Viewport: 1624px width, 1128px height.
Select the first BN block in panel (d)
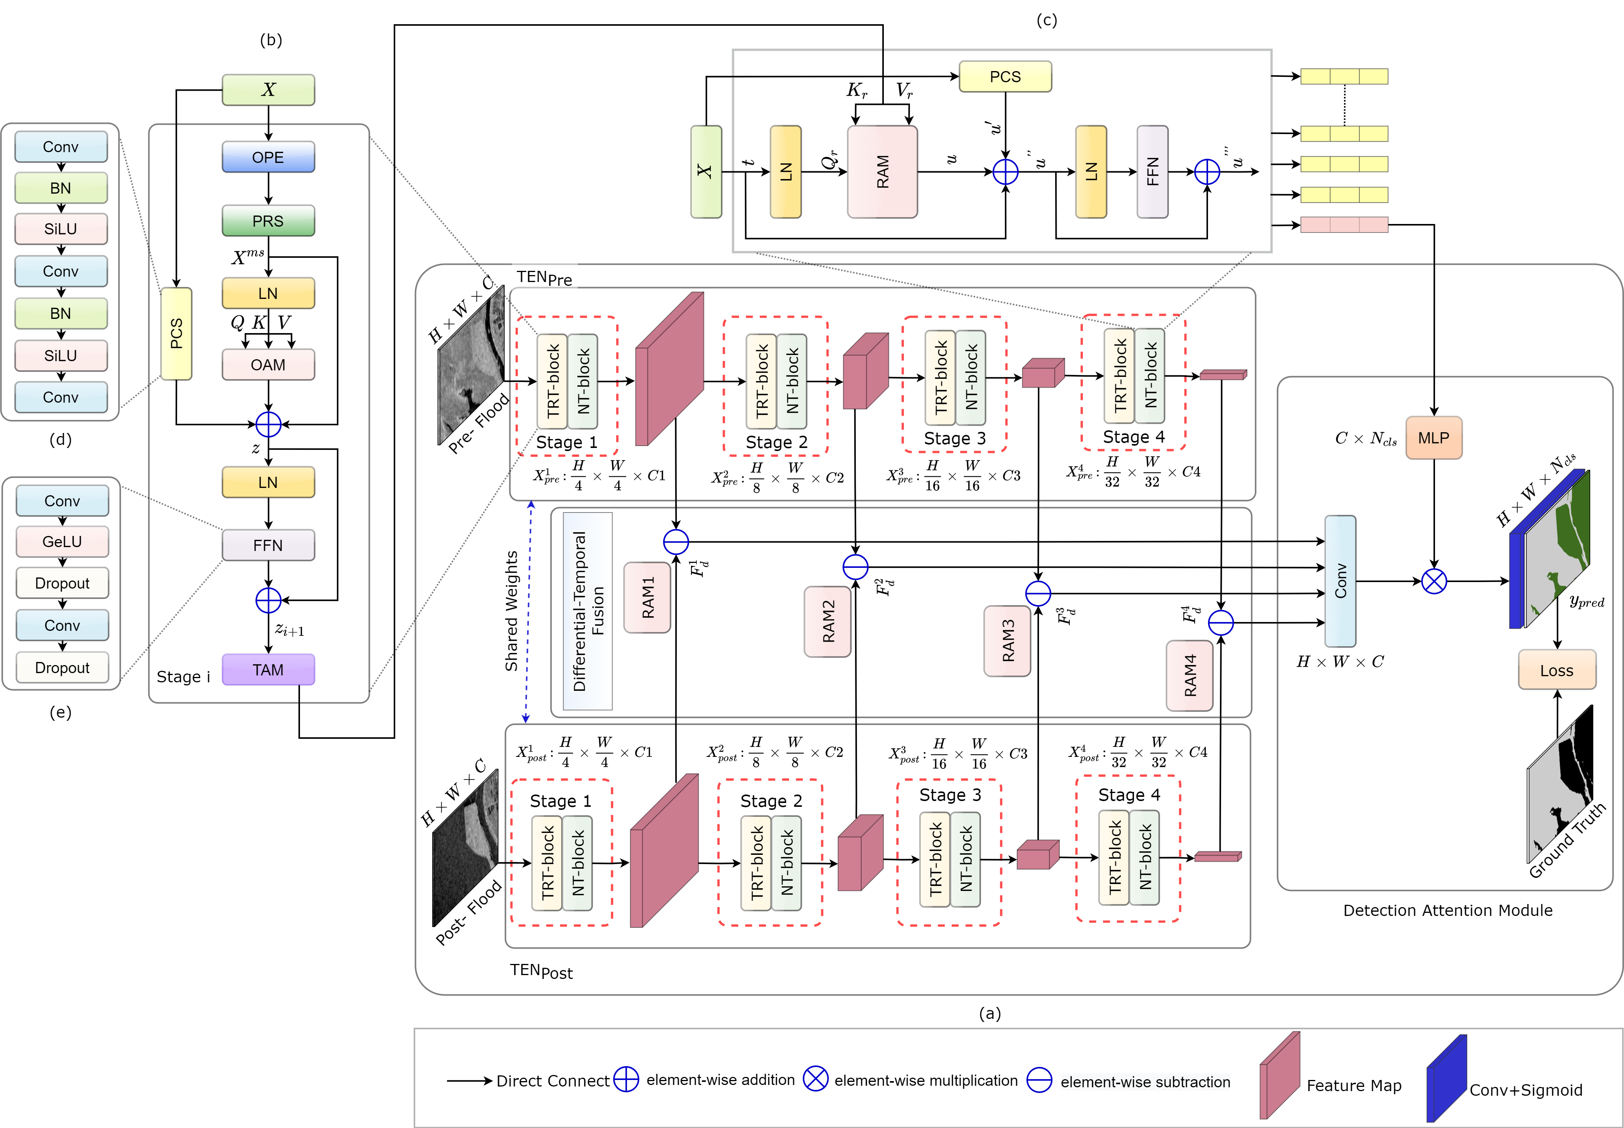(x=61, y=188)
